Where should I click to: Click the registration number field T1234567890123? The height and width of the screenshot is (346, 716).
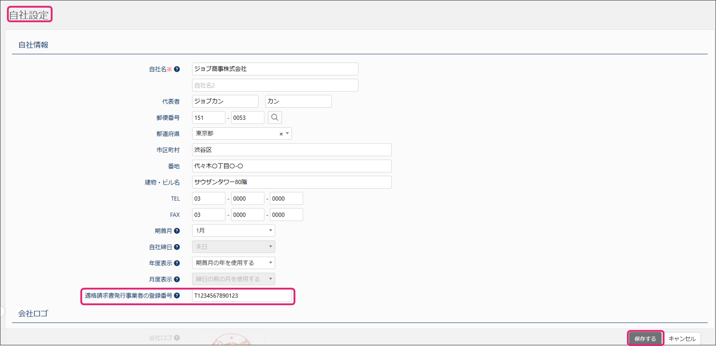tap(242, 295)
